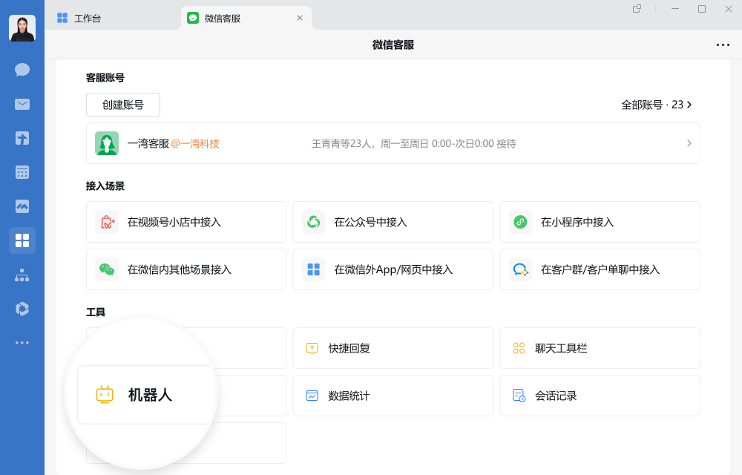742x475 pixels.
Task: Click the 创建账号 button
Action: (123, 105)
